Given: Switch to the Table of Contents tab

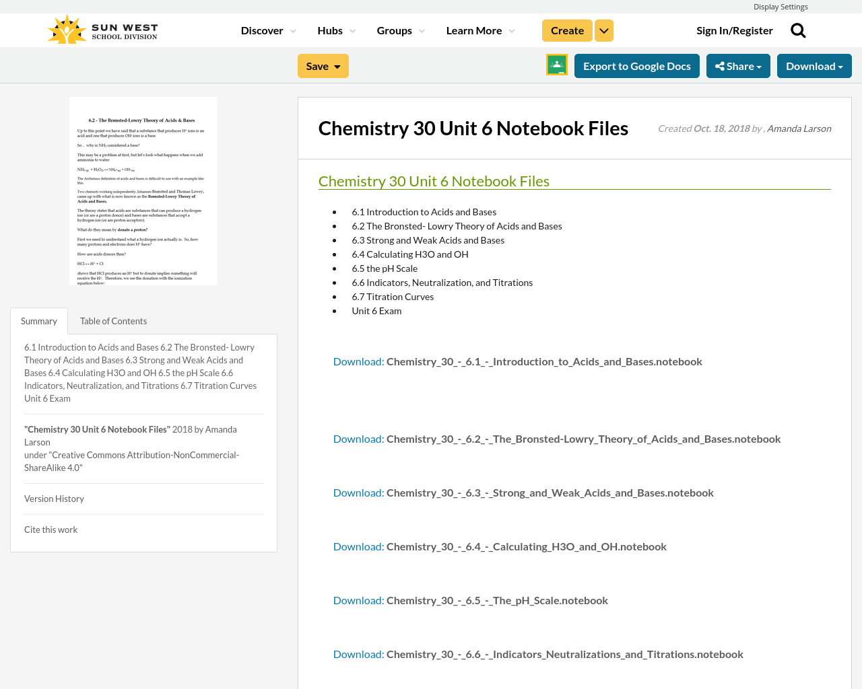Looking at the screenshot, I should tap(113, 320).
